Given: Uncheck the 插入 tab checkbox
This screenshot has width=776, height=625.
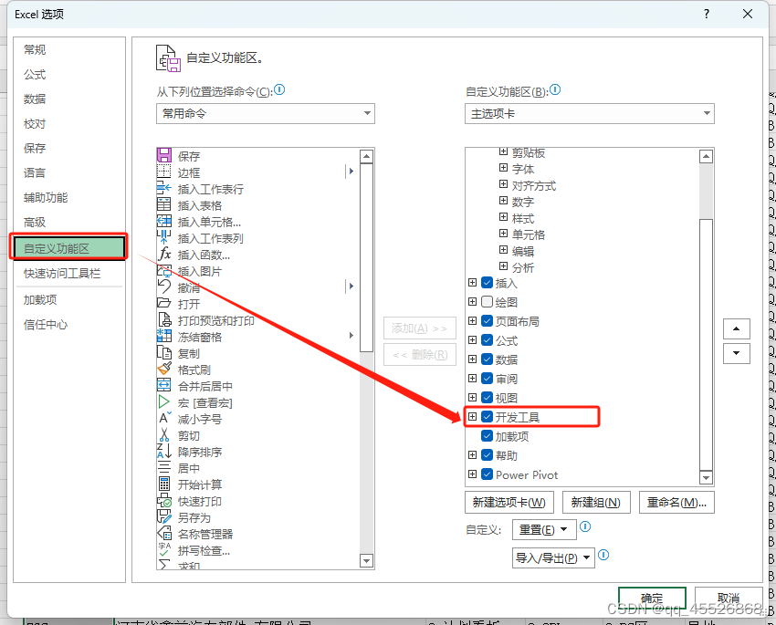Looking at the screenshot, I should point(487,283).
